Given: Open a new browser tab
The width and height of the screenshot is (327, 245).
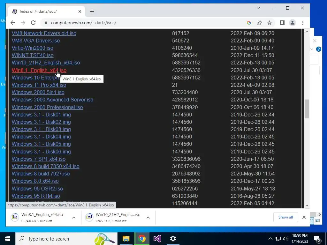Looking at the screenshot, I should [92, 11].
